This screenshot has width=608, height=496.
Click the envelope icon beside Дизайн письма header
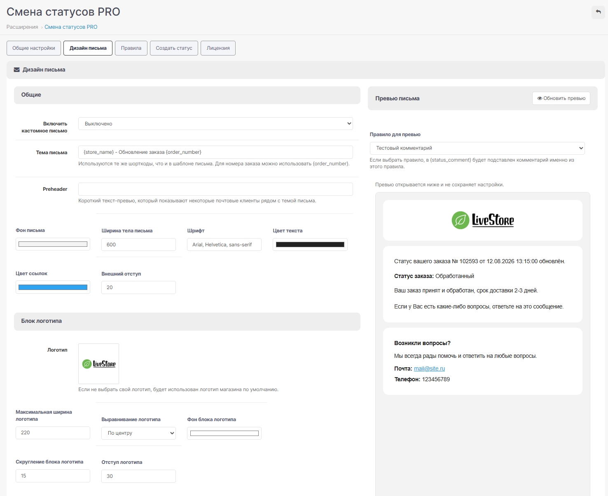click(x=17, y=70)
